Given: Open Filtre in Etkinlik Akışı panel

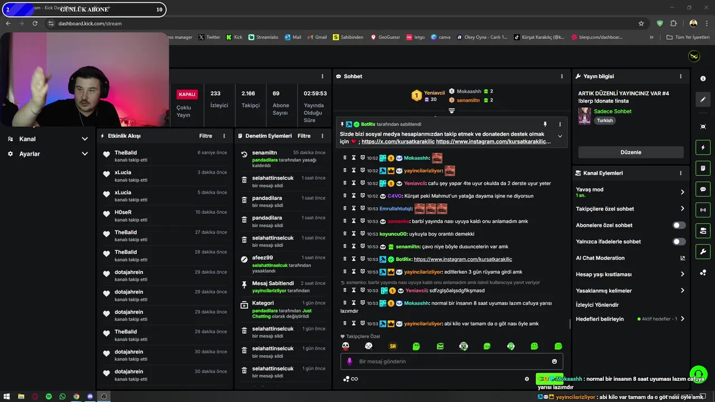Looking at the screenshot, I should click(x=206, y=136).
